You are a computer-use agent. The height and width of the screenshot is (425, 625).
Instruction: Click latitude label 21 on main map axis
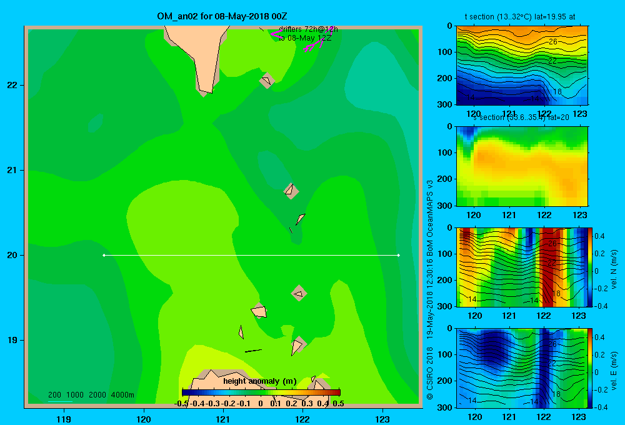(12, 170)
